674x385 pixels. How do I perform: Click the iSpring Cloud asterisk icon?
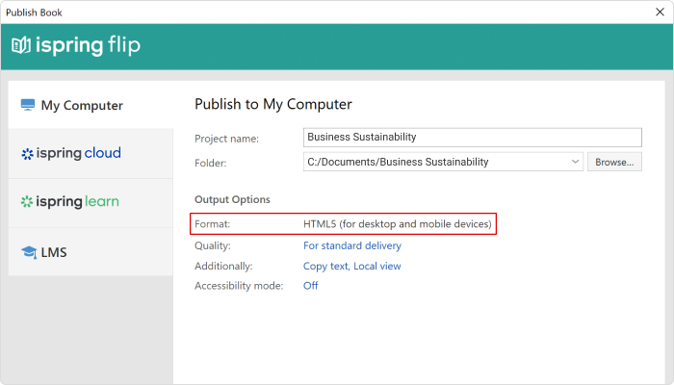click(27, 154)
